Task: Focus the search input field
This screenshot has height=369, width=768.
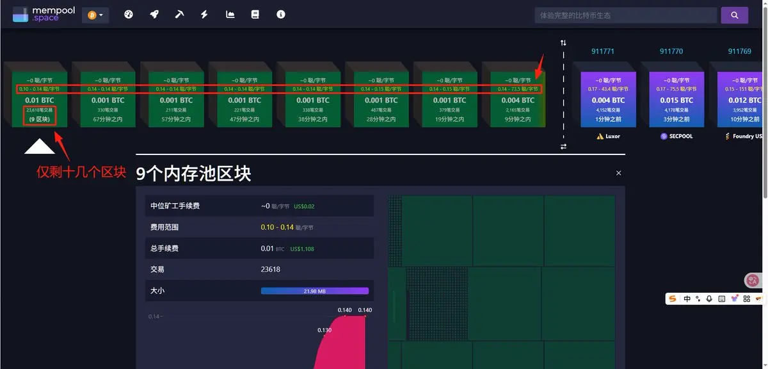Action: 625,15
